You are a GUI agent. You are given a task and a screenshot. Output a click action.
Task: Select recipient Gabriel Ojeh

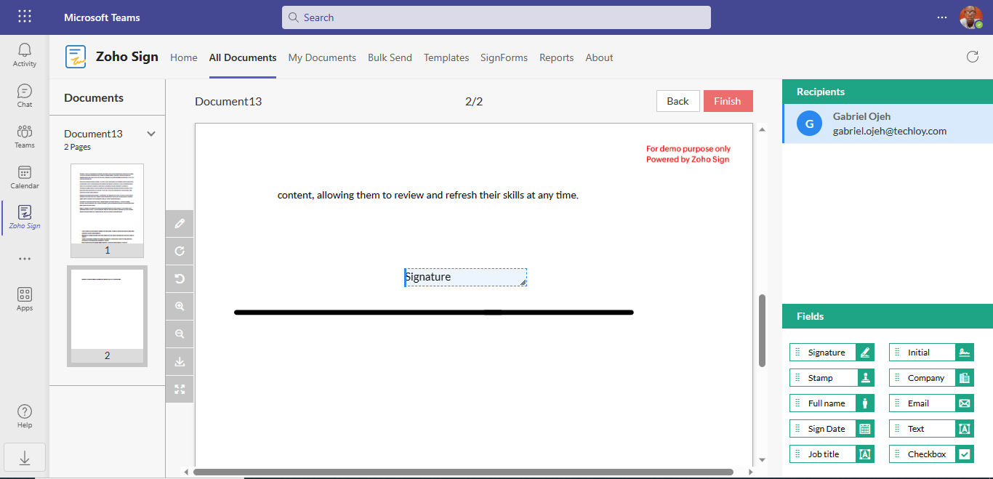(888, 124)
